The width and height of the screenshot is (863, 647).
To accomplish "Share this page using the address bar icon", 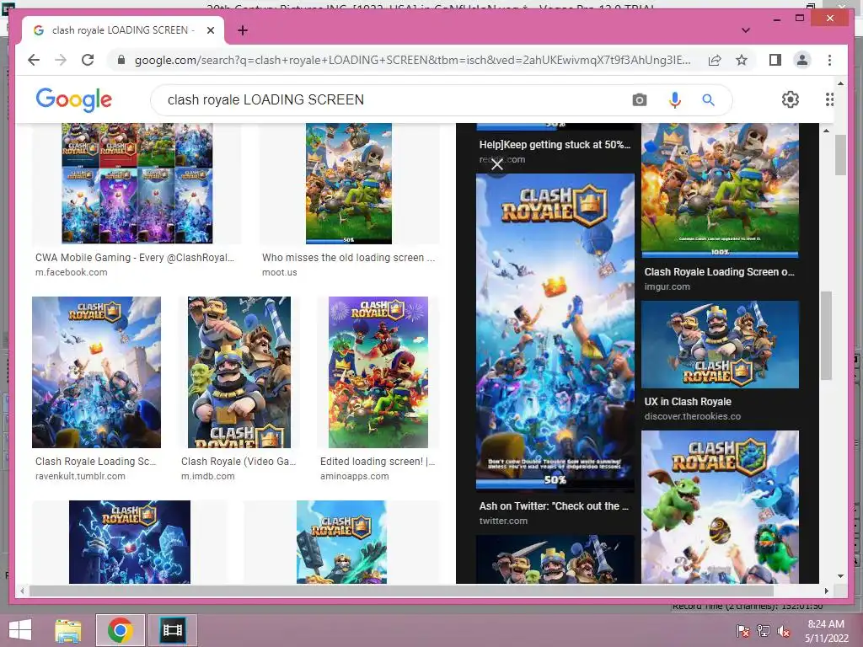I will pos(715,60).
